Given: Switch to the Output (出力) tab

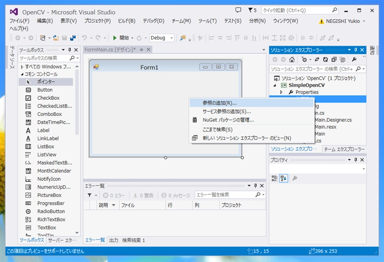Looking at the screenshot, I should click(x=114, y=240).
